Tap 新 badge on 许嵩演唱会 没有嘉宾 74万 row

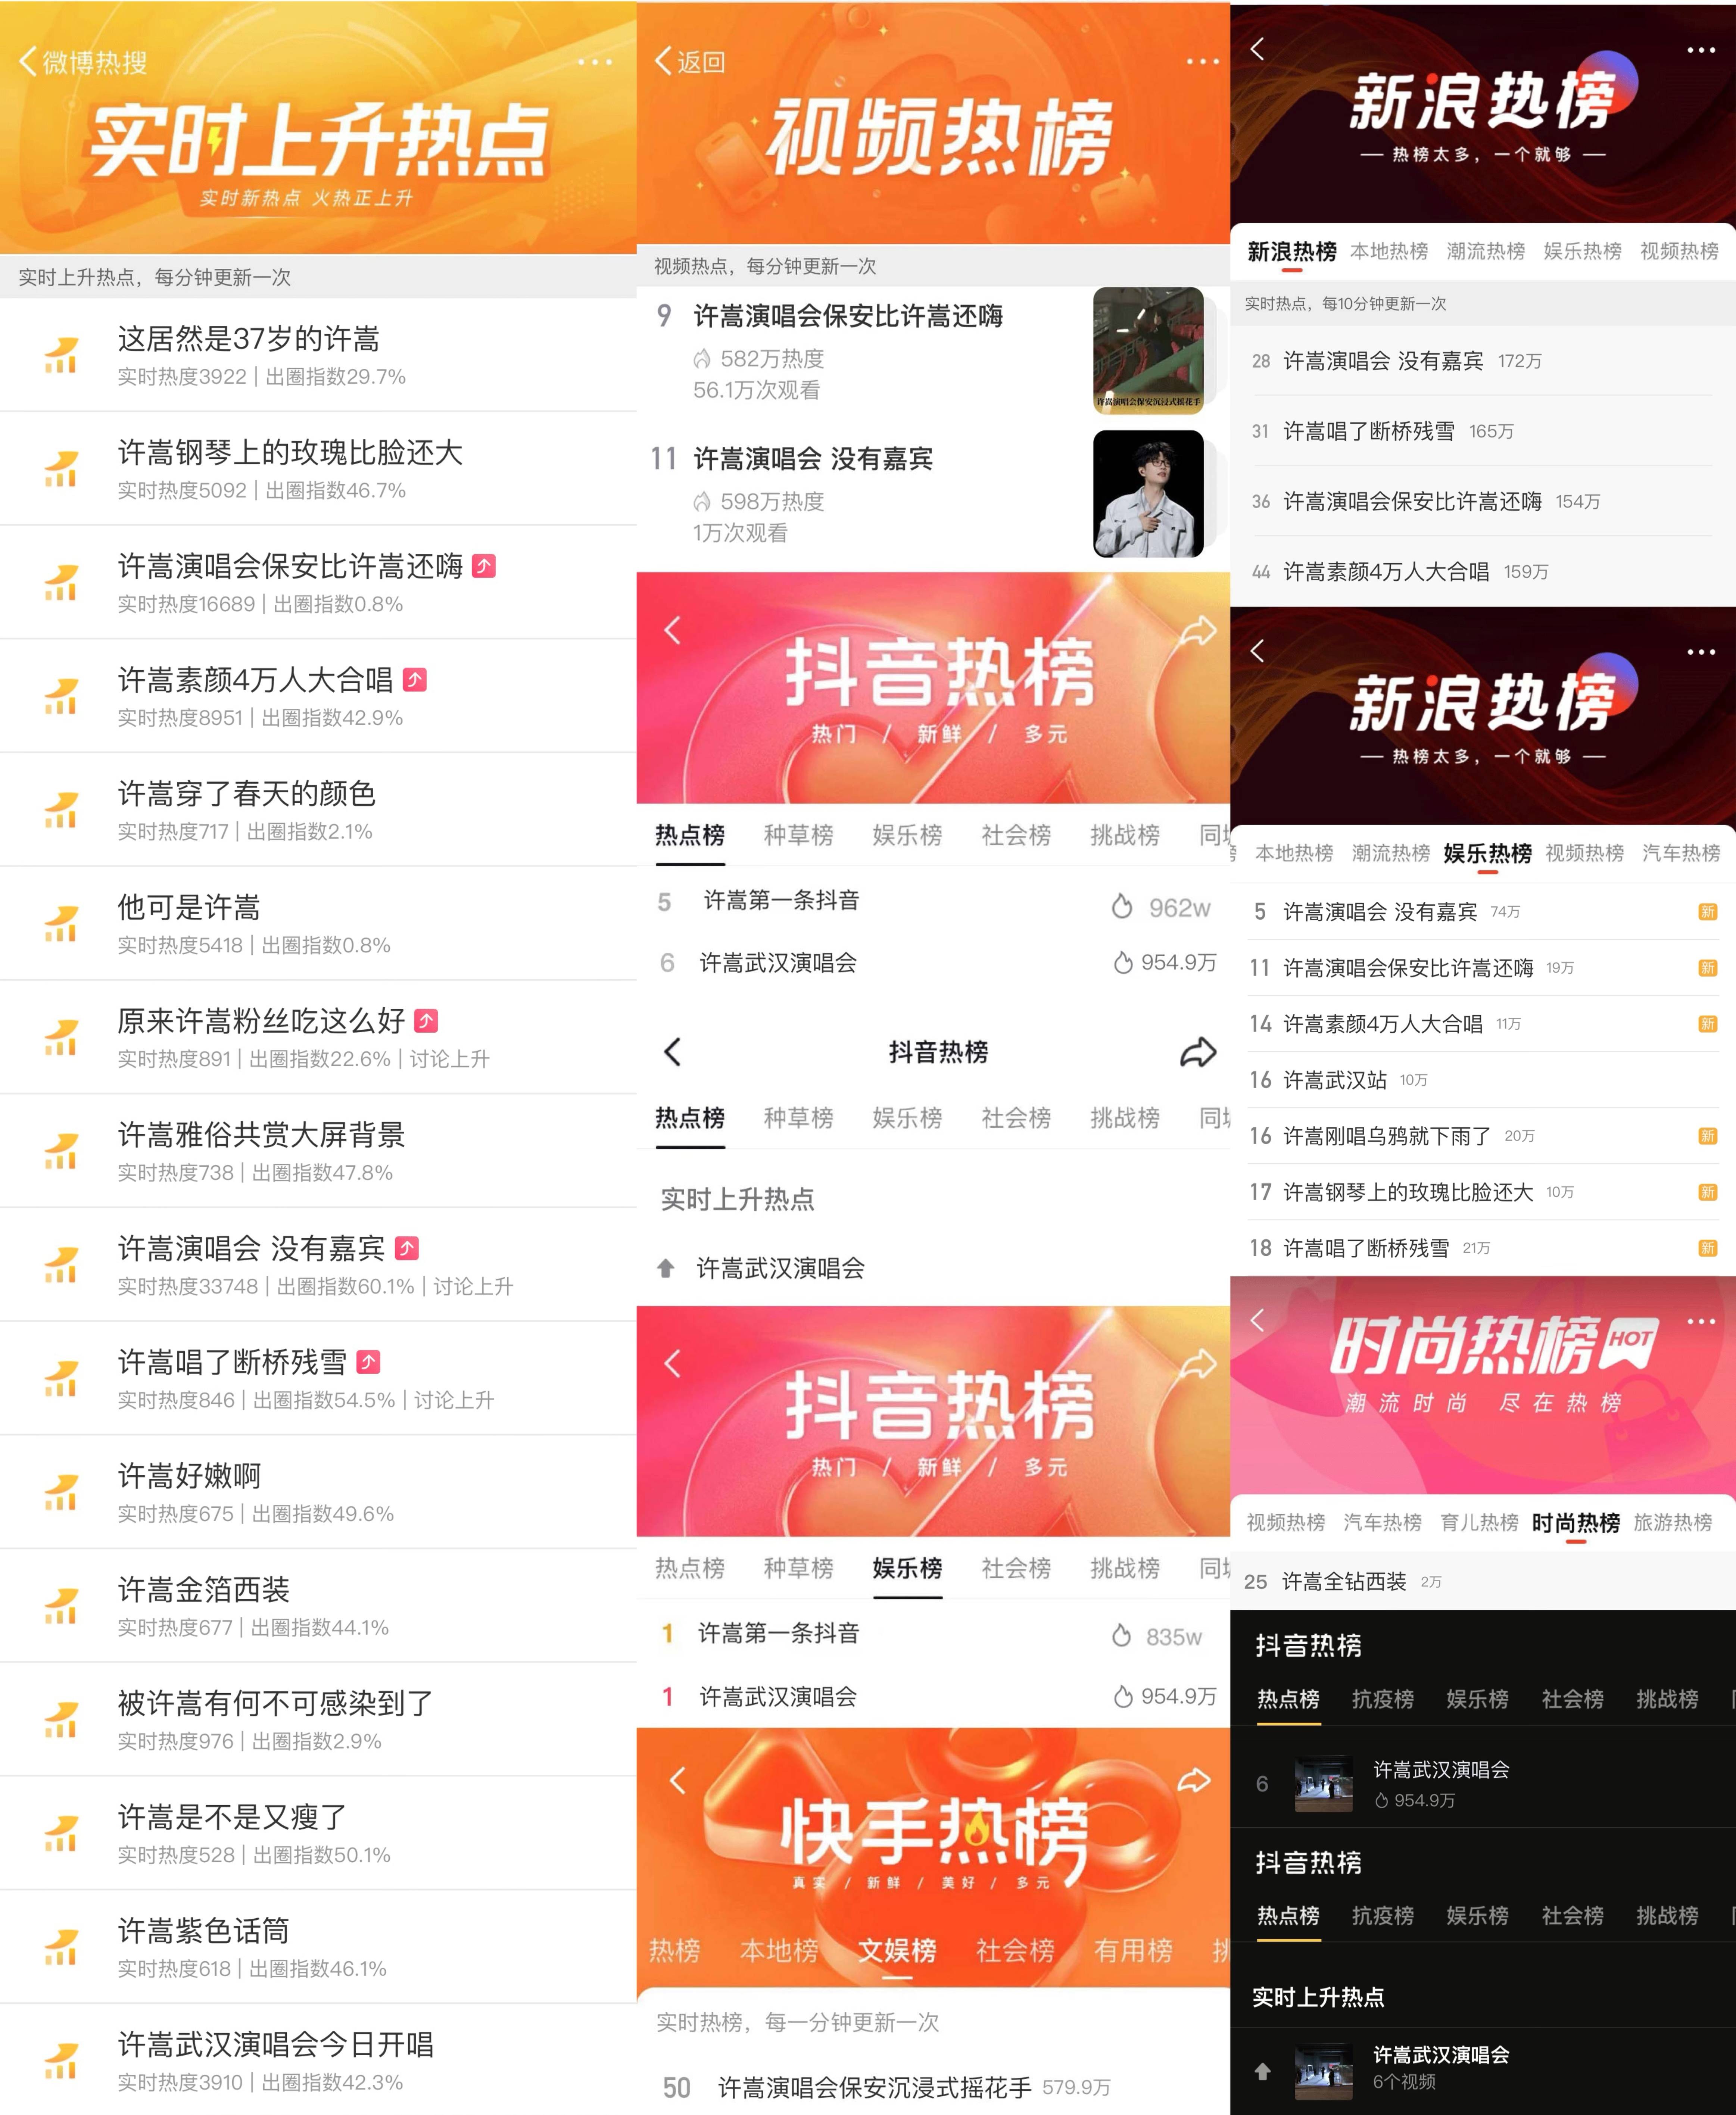(x=1708, y=912)
